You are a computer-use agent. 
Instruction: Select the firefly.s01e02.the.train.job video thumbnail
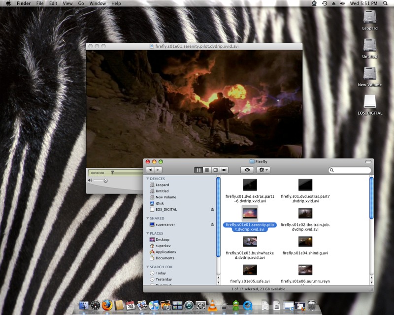[305, 213]
